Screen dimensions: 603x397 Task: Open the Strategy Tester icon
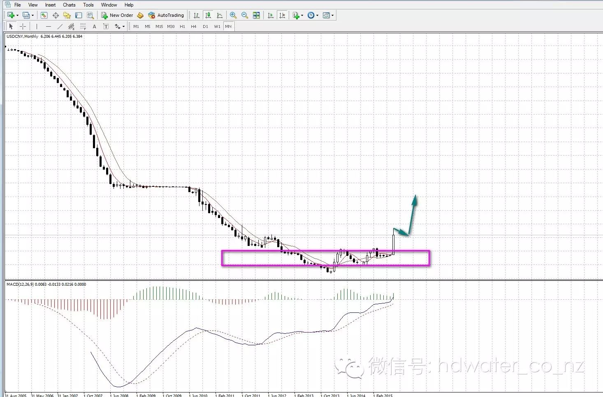coord(90,15)
